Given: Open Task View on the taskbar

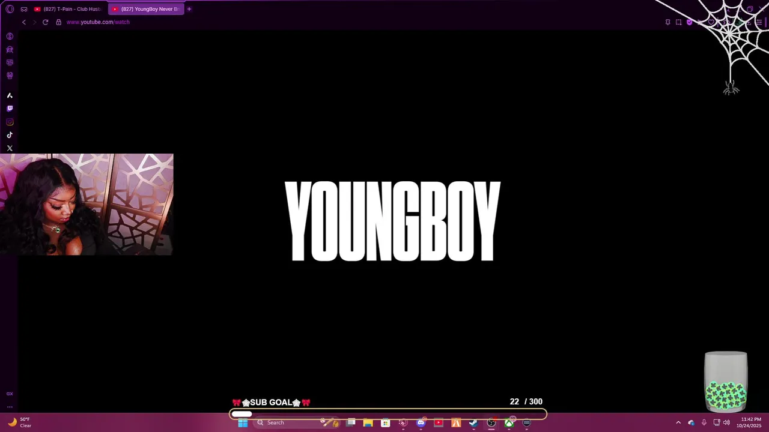Looking at the screenshot, I should (351, 423).
